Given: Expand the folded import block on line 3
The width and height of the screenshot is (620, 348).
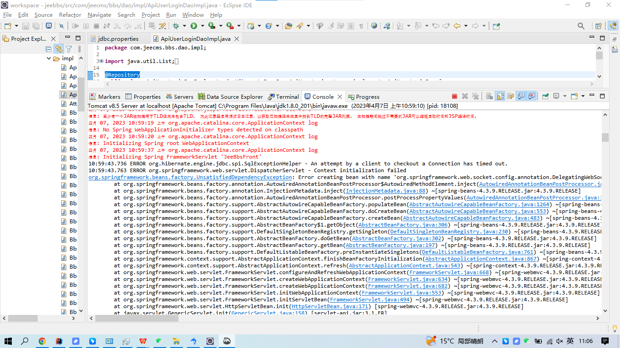Looking at the screenshot, I should click(101, 61).
